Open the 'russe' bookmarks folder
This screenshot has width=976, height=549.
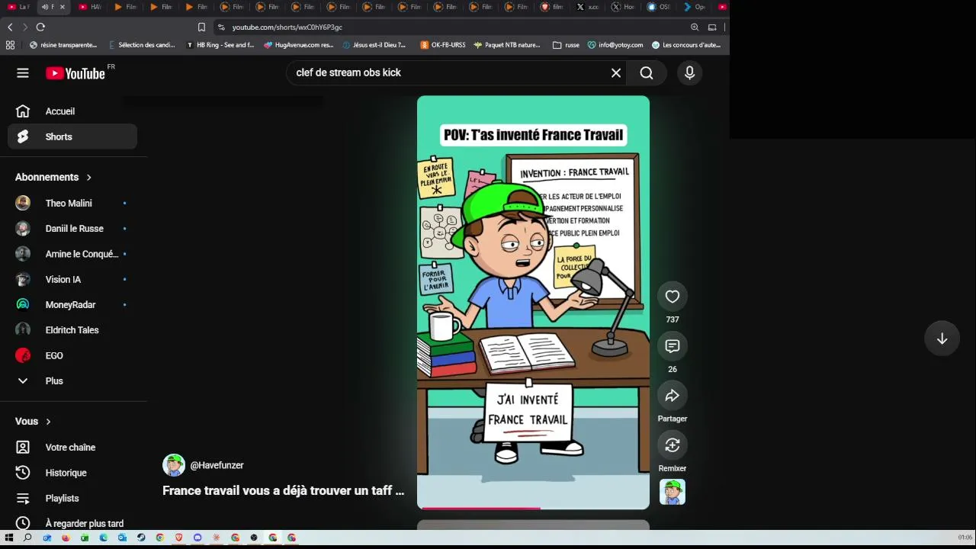click(566, 45)
